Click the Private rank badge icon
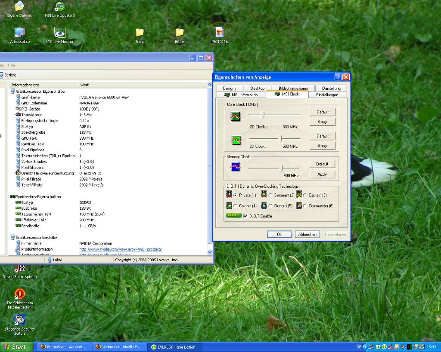The image size is (441, 352). click(x=229, y=194)
